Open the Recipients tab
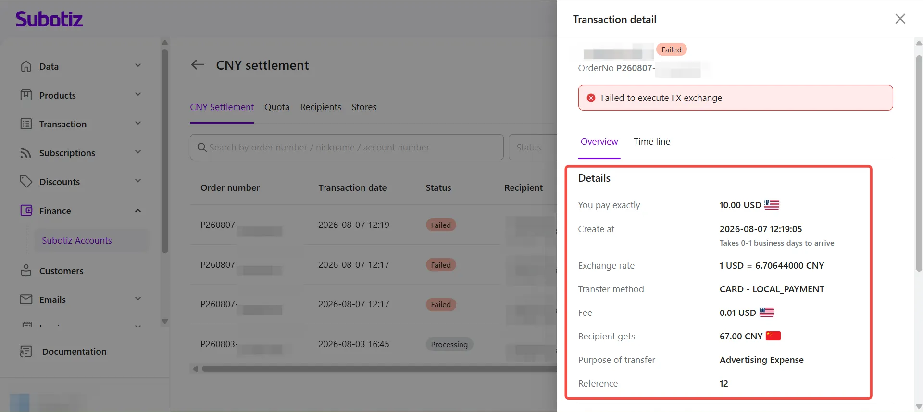This screenshot has height=412, width=923. (x=321, y=107)
